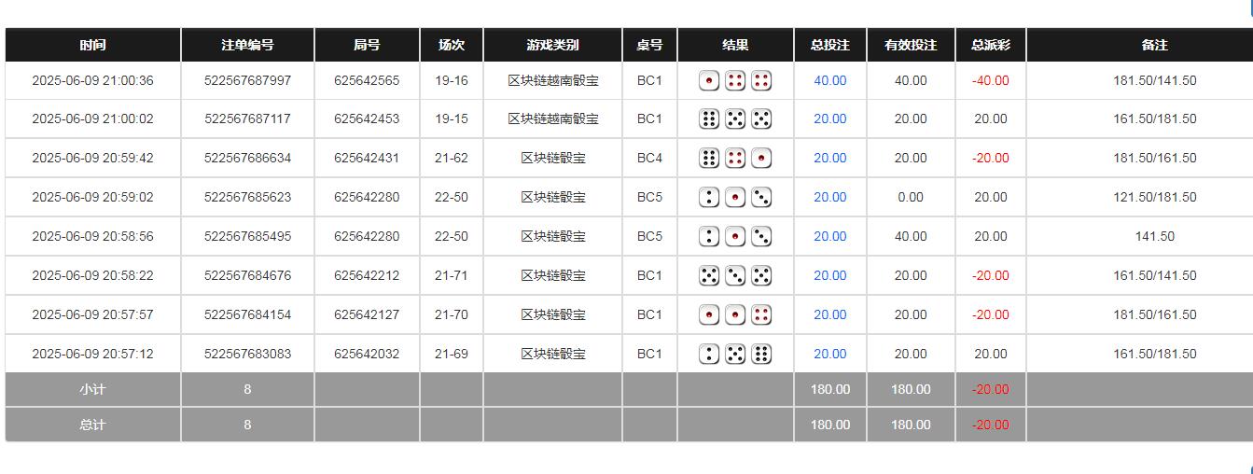Click the 游戏类别 column header
This screenshot has width=1253, height=474.
pyautogui.click(x=552, y=45)
